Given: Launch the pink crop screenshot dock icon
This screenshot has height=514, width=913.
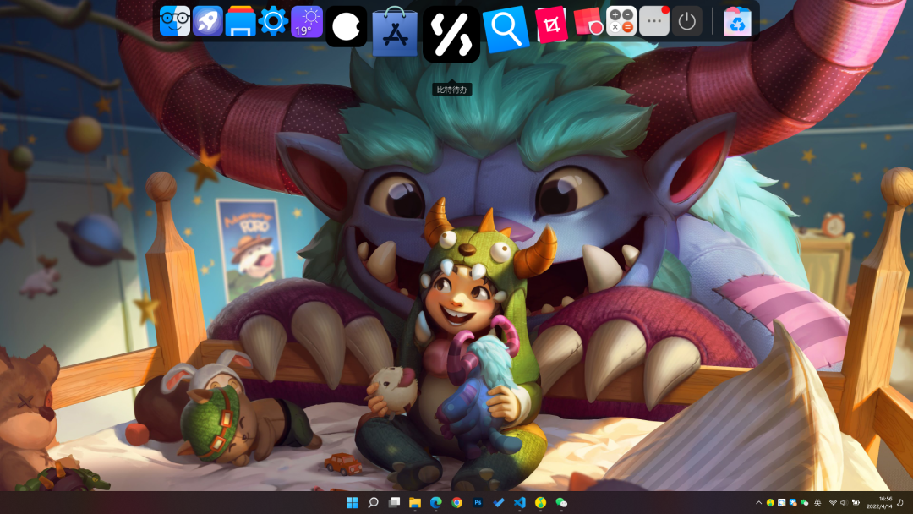Looking at the screenshot, I should click(x=551, y=25).
